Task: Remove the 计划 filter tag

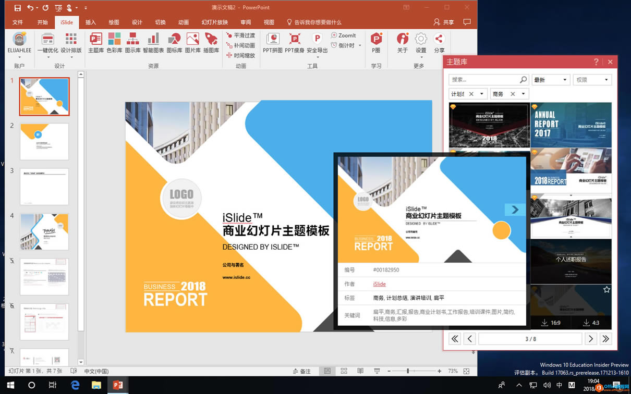Action: click(x=471, y=93)
